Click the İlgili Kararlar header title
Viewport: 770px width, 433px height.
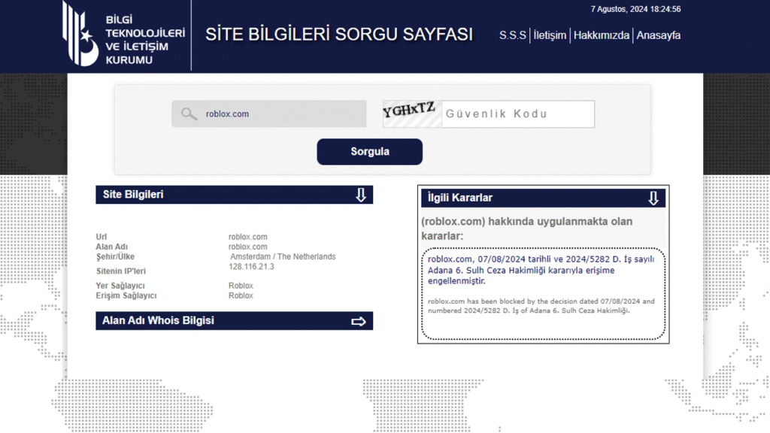pyautogui.click(x=459, y=198)
